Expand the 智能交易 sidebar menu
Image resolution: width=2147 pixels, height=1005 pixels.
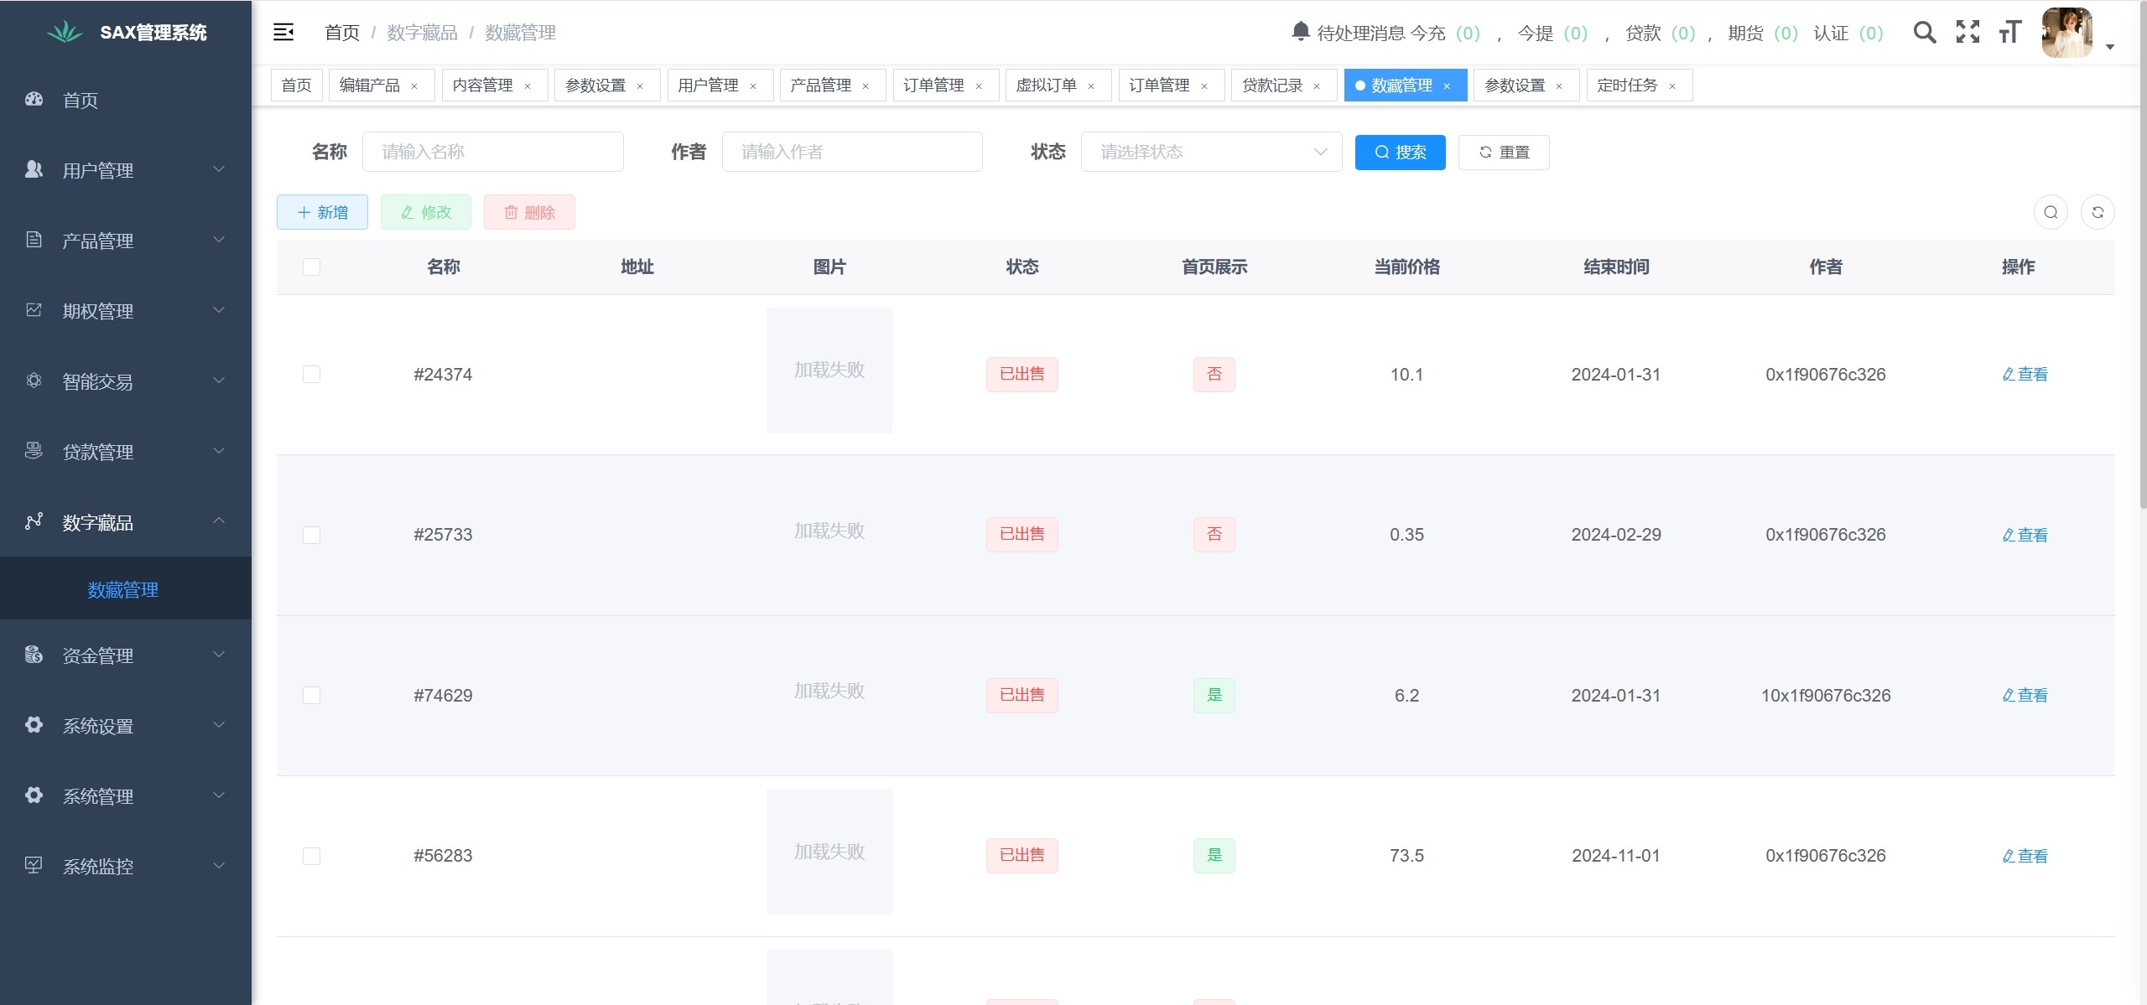[219, 381]
